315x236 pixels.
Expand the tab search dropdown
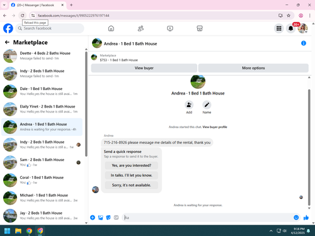4,5
